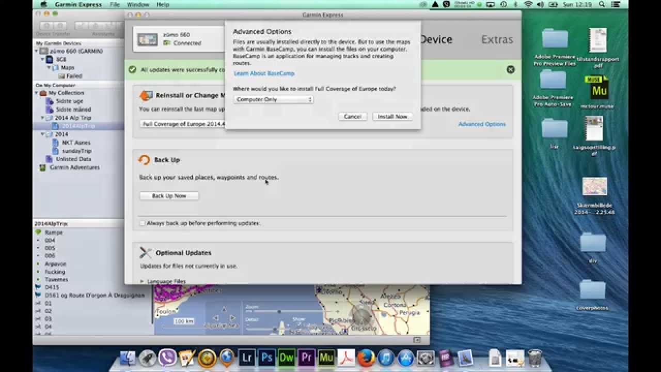Open the File menu
The height and width of the screenshot is (372, 661).
pos(115,4)
